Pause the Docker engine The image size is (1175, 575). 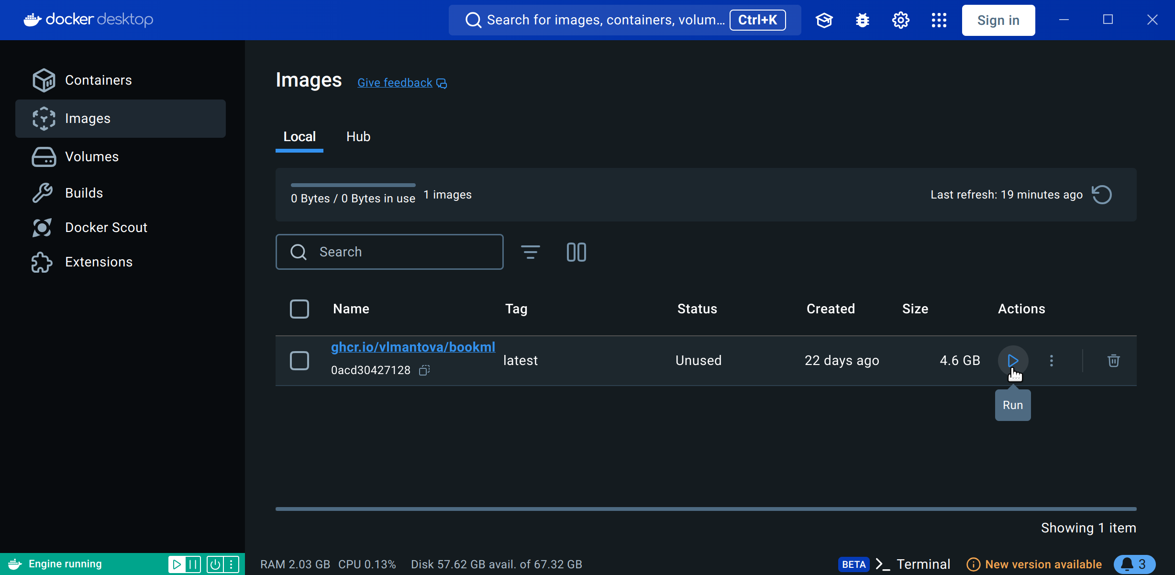(193, 564)
